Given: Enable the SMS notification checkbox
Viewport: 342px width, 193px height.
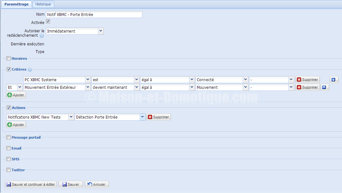Looking at the screenshot, I should point(8,159).
